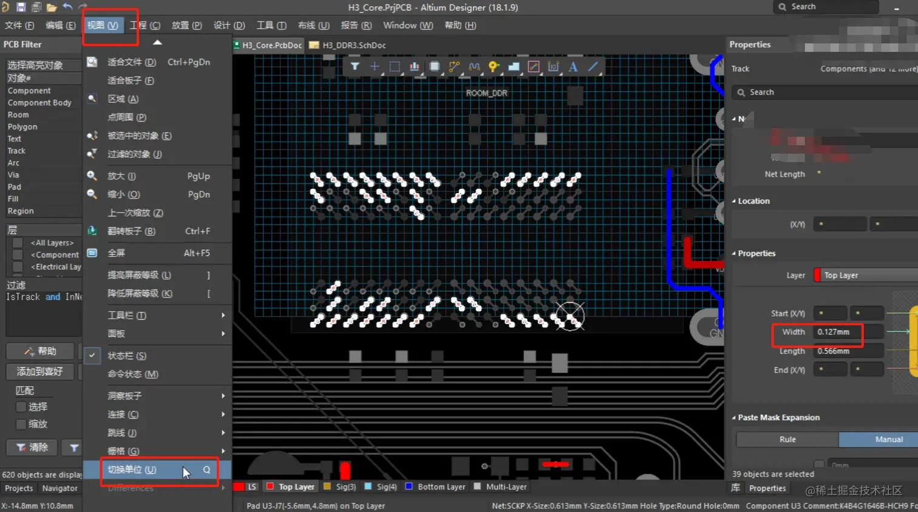Click the 清除 clear filter button
Image resolution: width=918 pixels, height=512 pixels.
tap(32, 448)
